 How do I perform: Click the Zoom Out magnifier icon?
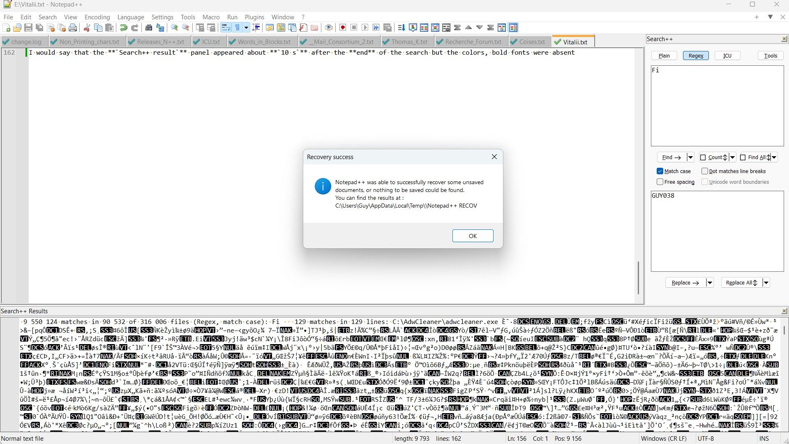pos(186,28)
